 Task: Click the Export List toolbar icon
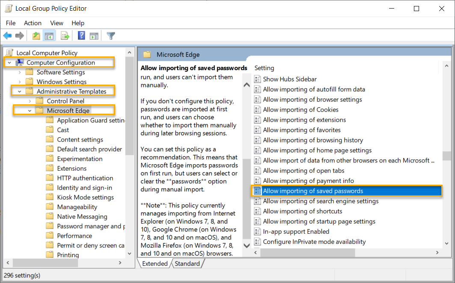tap(65, 35)
